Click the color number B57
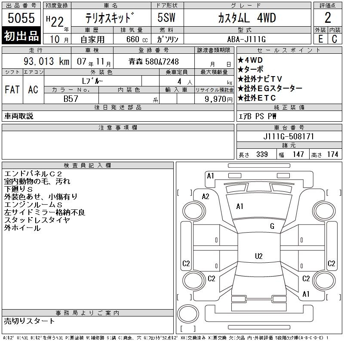The width and height of the screenshot is (344, 344). [x=71, y=99]
